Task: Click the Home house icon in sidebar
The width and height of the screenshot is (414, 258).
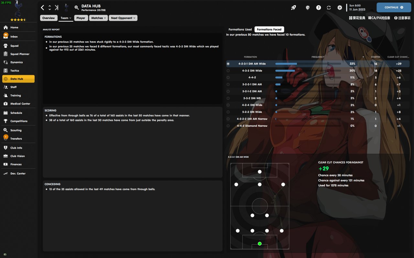Action: point(5,27)
